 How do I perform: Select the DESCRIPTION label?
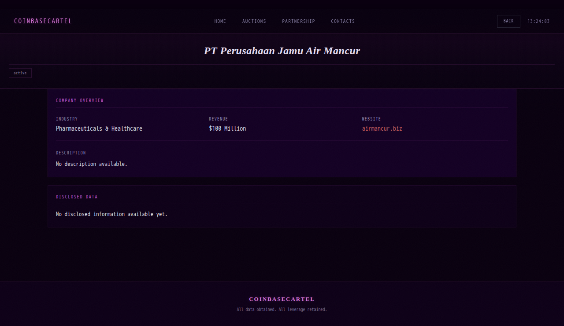click(71, 153)
